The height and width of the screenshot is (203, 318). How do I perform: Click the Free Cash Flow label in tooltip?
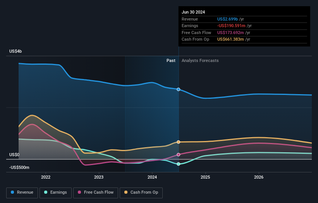pos(196,33)
